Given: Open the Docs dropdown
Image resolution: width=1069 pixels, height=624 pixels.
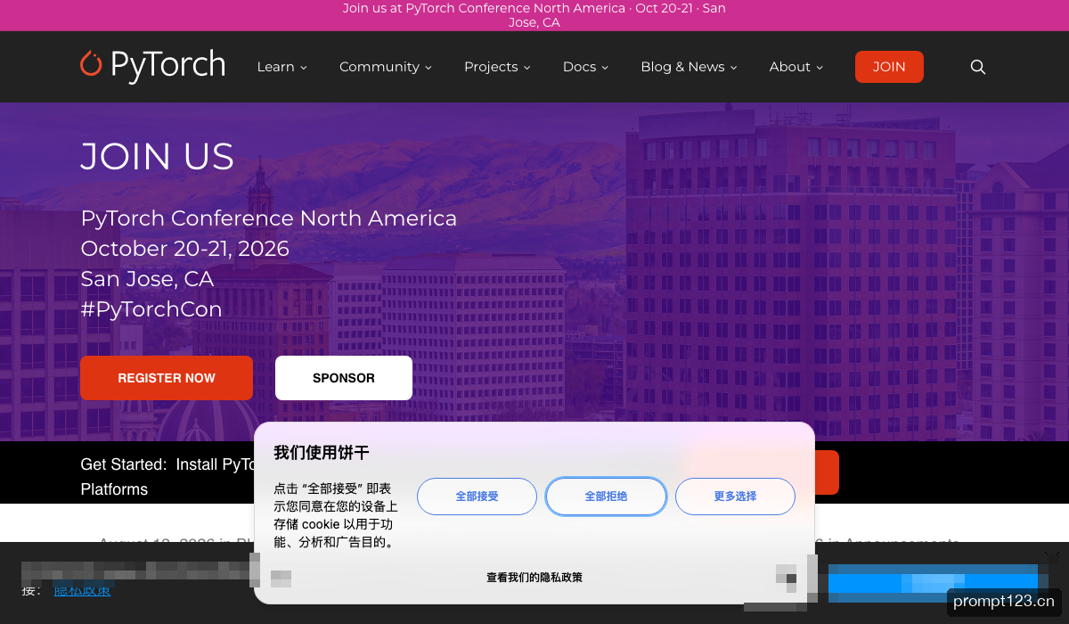Looking at the screenshot, I should (x=585, y=67).
